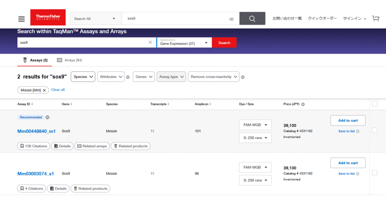Click info icon next to Recommended badge
The image size is (386, 203).
[47, 117]
